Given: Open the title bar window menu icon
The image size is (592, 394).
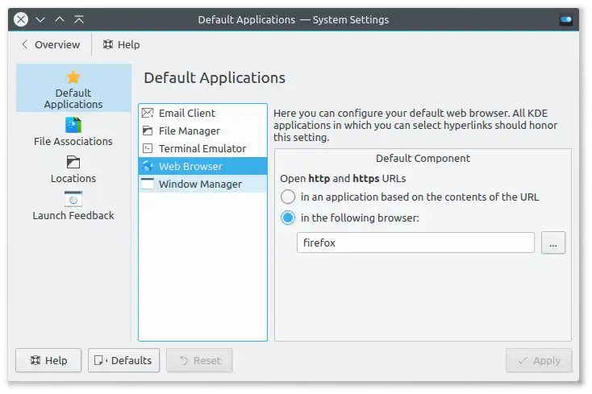Looking at the screenshot, I should pos(21,19).
